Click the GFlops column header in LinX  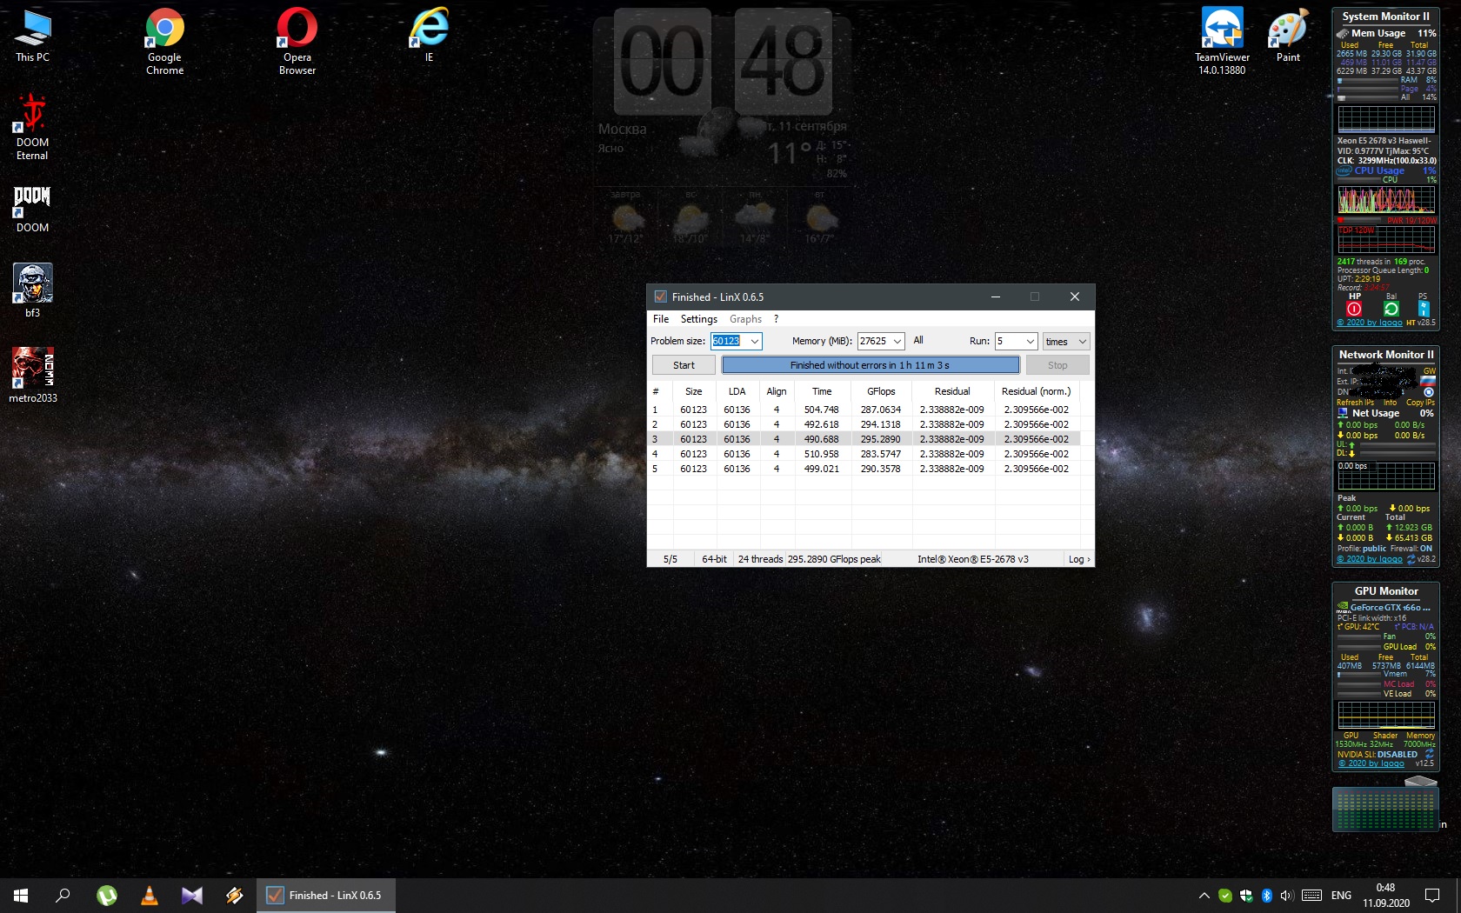881,391
